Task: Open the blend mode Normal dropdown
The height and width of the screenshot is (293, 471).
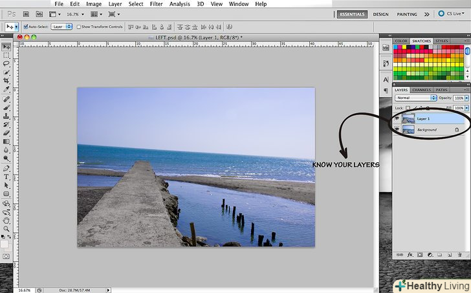Action: click(x=415, y=98)
